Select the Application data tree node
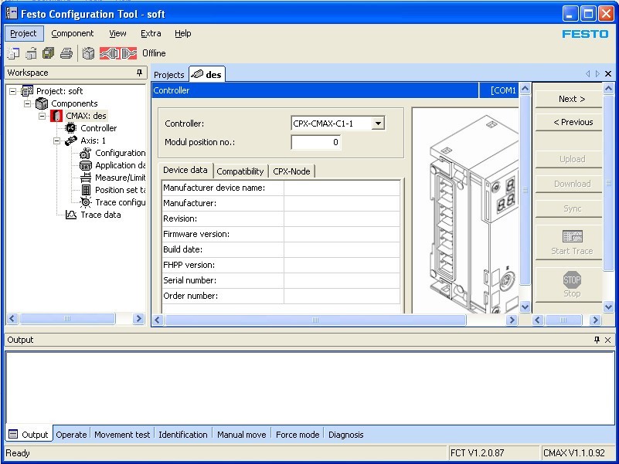This screenshot has height=464, width=619. (x=119, y=165)
